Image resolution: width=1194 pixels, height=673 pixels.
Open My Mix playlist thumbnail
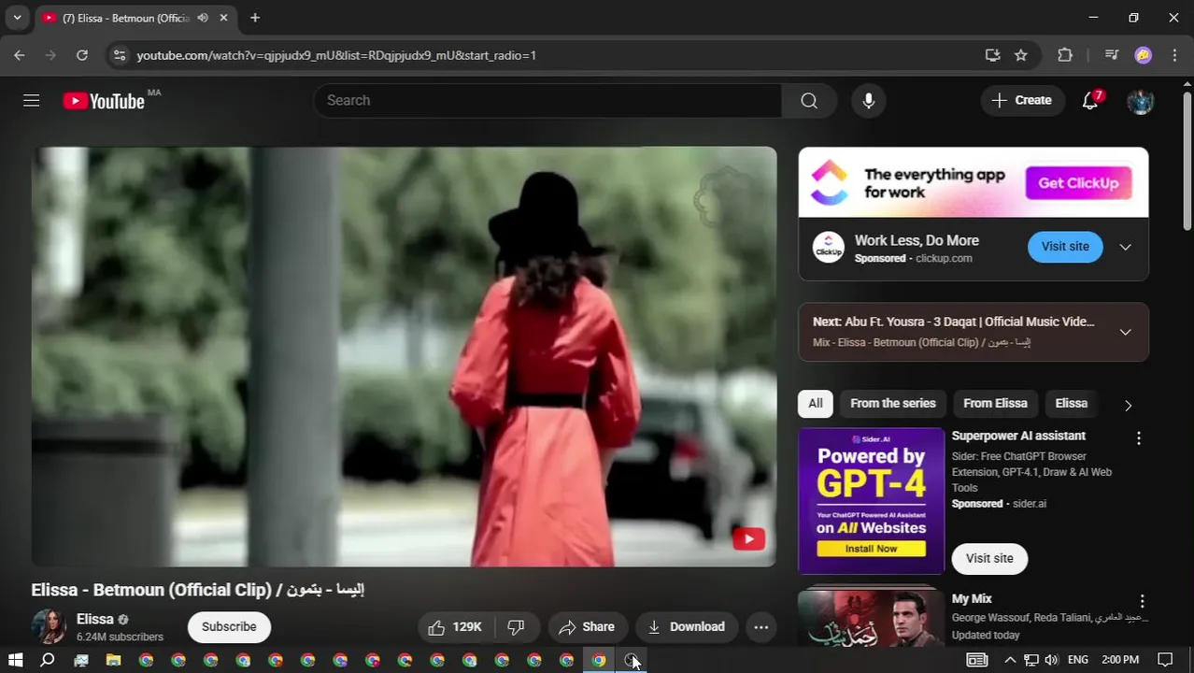point(872,617)
